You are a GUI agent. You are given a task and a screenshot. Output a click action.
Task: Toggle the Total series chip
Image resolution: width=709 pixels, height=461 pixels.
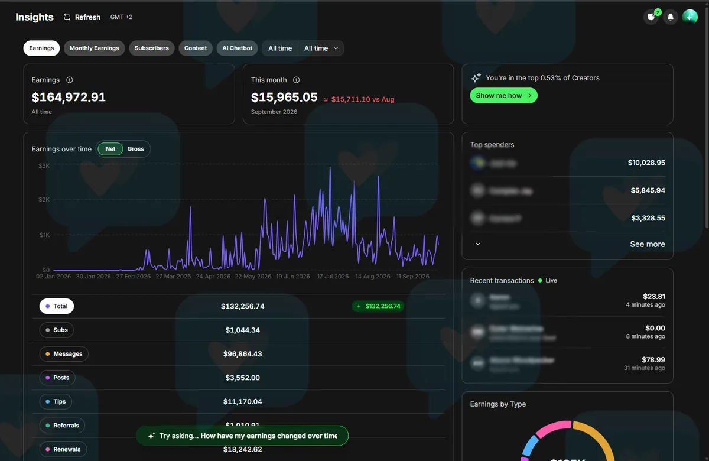click(57, 306)
